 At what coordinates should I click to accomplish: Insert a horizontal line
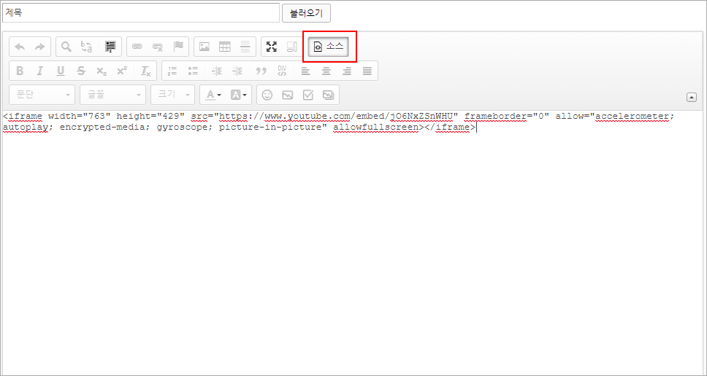245,47
